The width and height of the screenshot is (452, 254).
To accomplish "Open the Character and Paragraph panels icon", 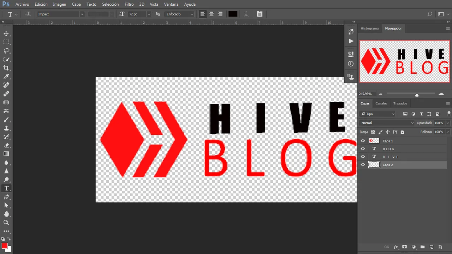I will pos(260,14).
